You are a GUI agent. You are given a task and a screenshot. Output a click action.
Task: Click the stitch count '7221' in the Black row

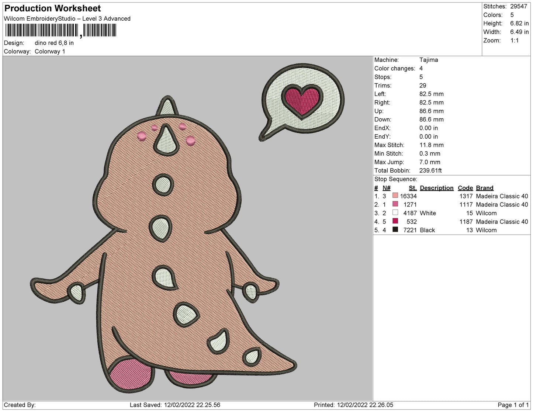[410, 230]
